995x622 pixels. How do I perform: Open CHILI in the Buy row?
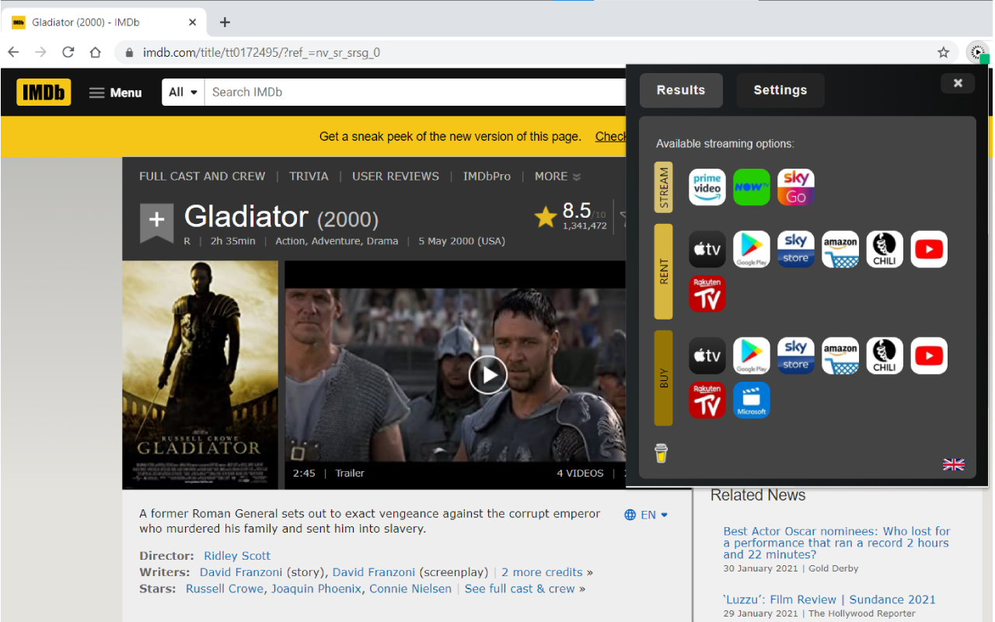click(x=885, y=356)
